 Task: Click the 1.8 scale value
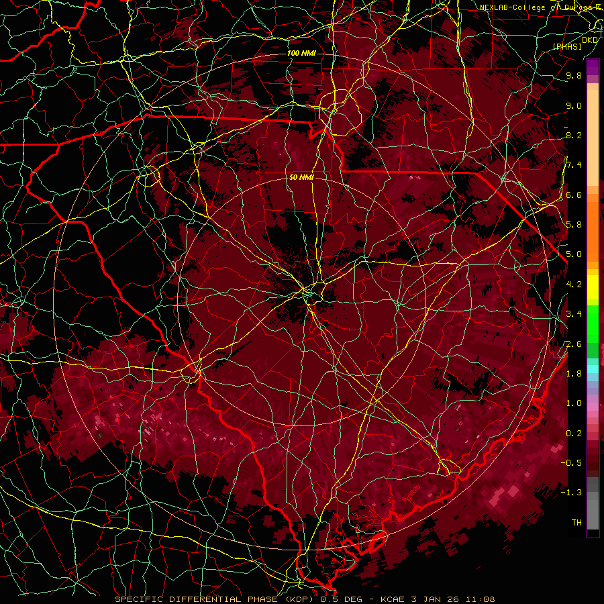574,374
